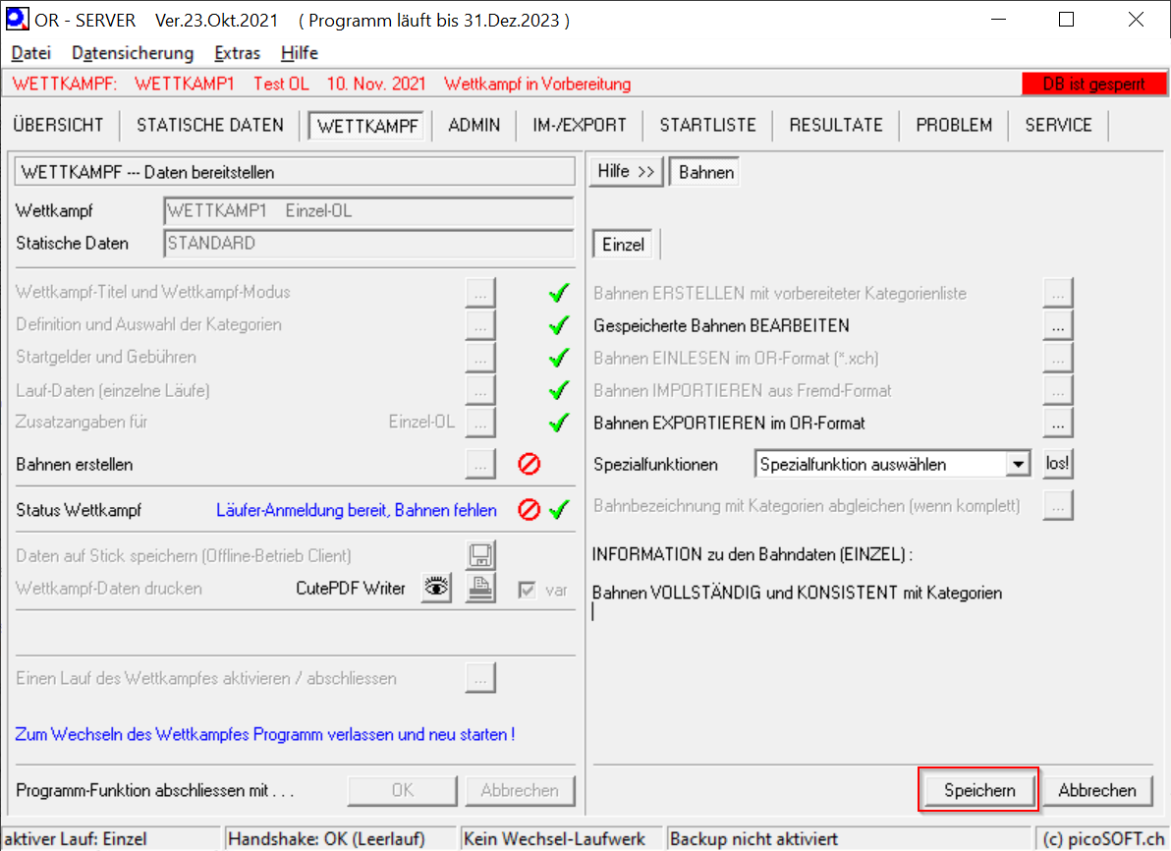Open the ellipsis button for Bahnen erstellen
The image size is (1171, 851).
point(480,465)
